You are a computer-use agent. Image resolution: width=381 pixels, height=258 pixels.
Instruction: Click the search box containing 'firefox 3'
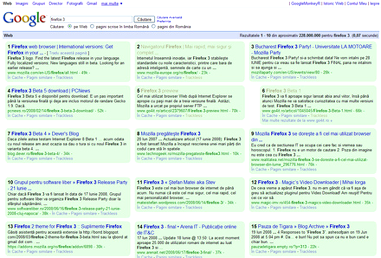click(x=91, y=19)
